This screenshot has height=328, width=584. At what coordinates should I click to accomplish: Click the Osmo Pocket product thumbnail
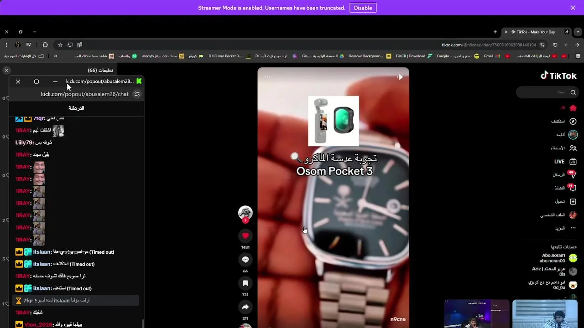[334, 121]
